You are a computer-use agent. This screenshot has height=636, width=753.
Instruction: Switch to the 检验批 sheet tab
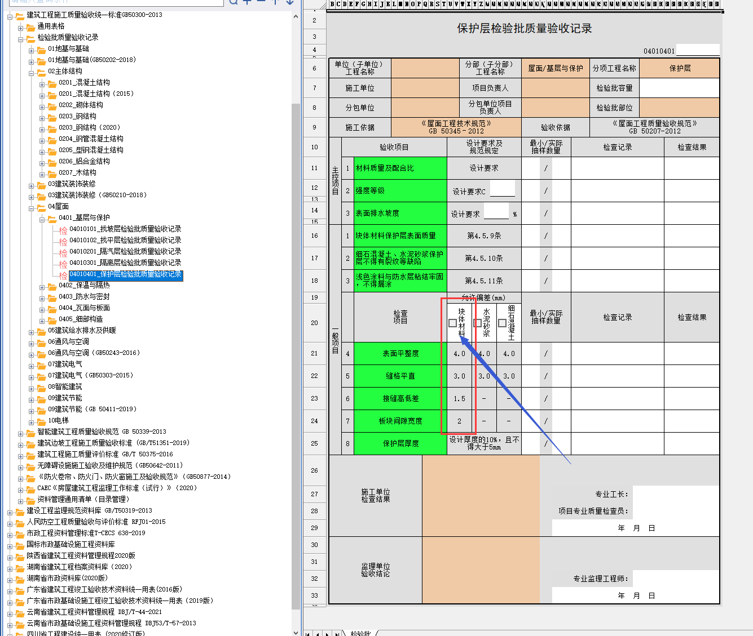[x=360, y=633]
